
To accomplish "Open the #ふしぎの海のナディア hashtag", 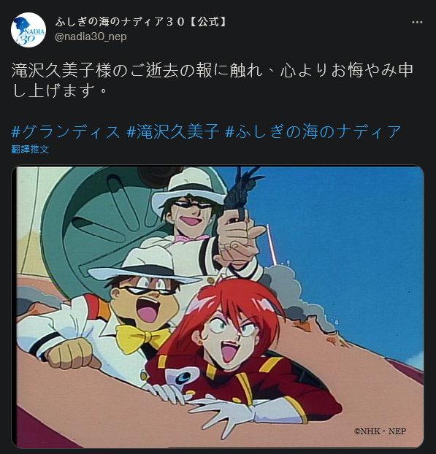I will [313, 131].
